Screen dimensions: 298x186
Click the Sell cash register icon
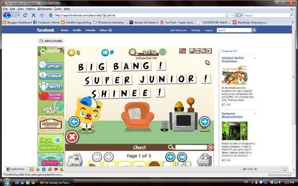[74, 160]
